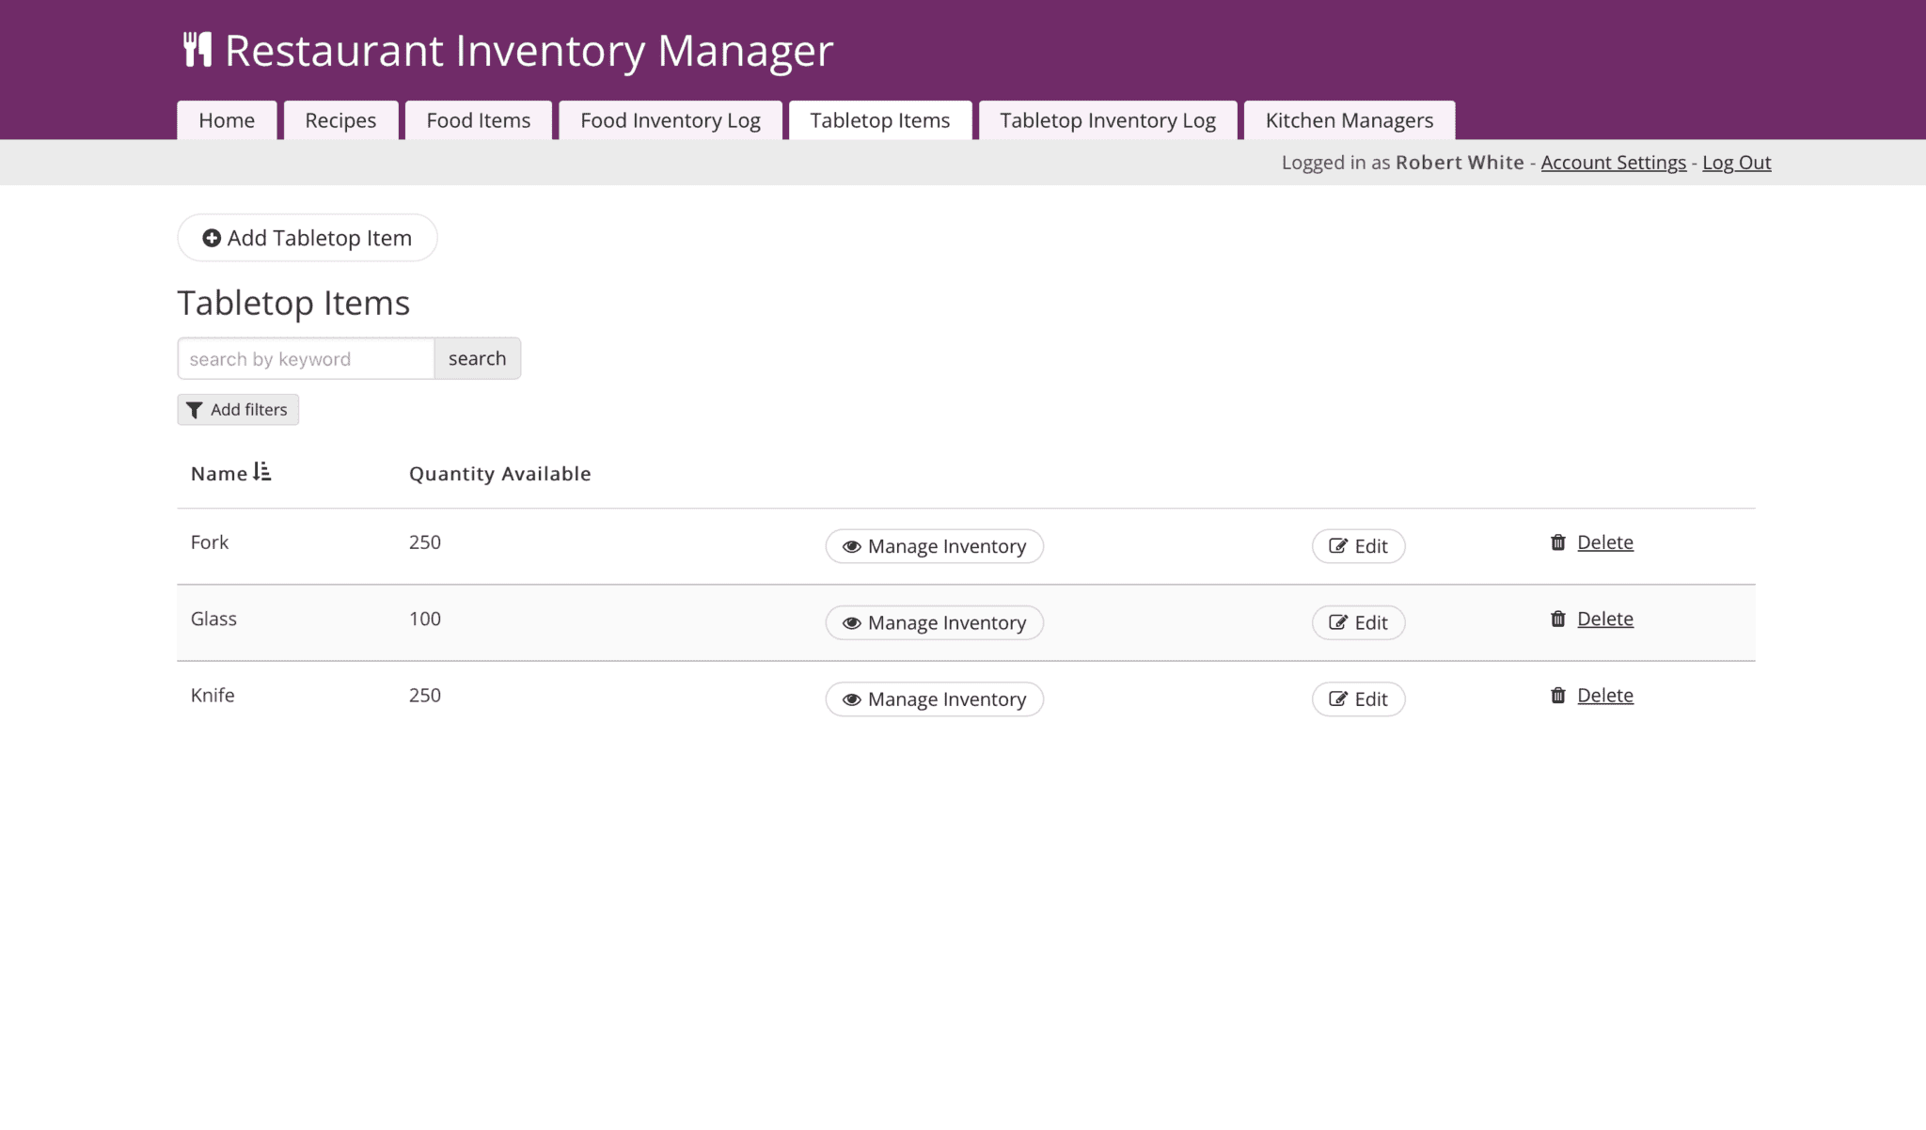
Task: Click the plus icon on Add Tabletop Item
Action: [212, 238]
